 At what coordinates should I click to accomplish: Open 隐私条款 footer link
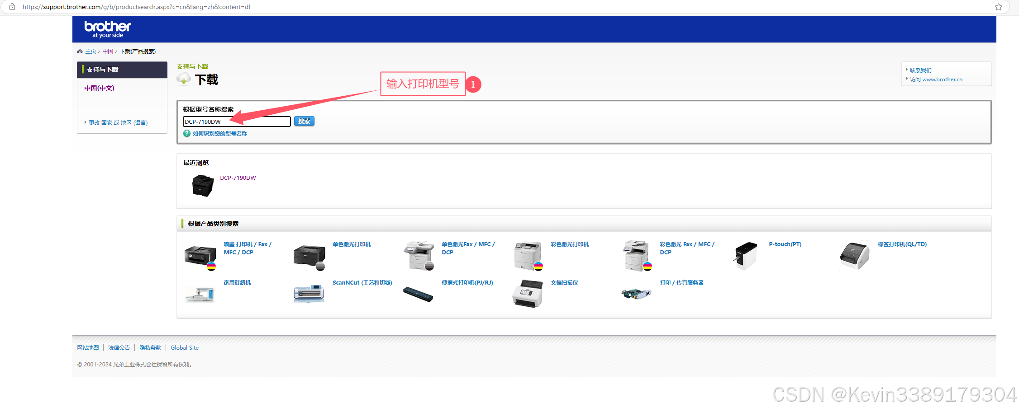pyautogui.click(x=150, y=348)
